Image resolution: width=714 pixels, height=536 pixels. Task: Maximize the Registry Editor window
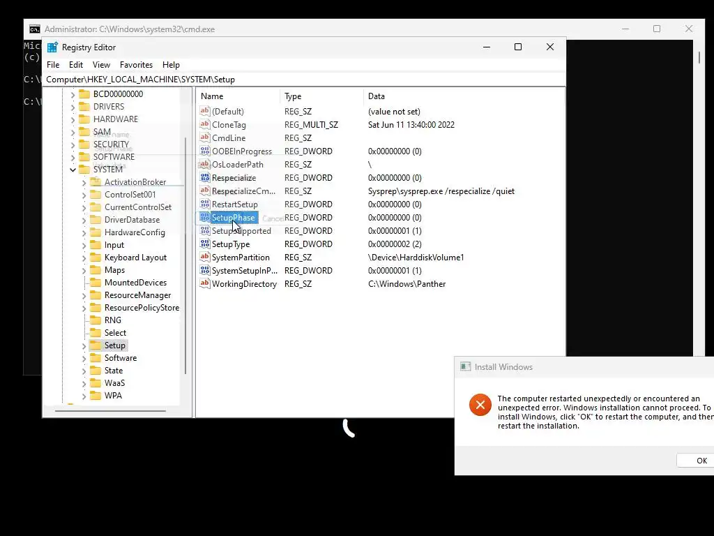(518, 47)
